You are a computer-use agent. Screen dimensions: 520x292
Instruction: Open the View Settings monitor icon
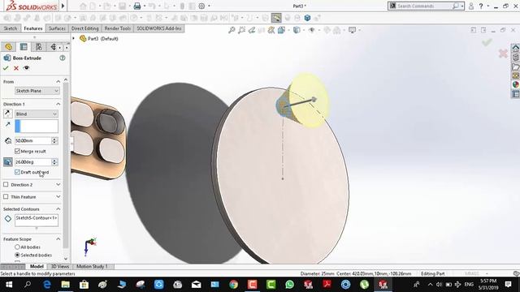(x=352, y=30)
